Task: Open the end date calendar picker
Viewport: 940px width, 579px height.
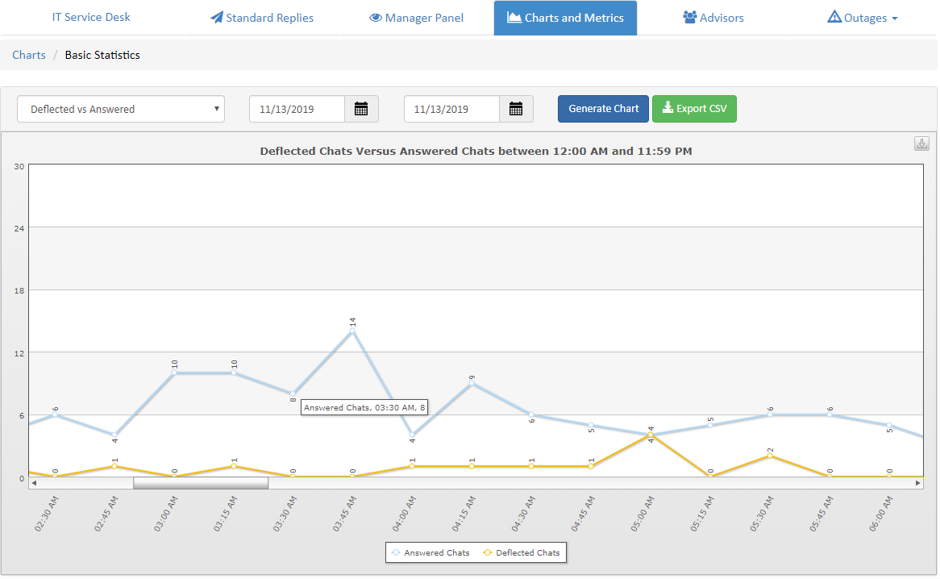Action: [x=516, y=109]
